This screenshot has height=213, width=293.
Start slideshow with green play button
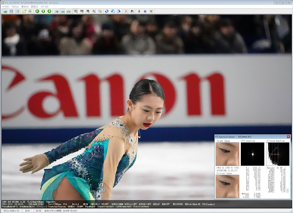[x=43, y=11]
